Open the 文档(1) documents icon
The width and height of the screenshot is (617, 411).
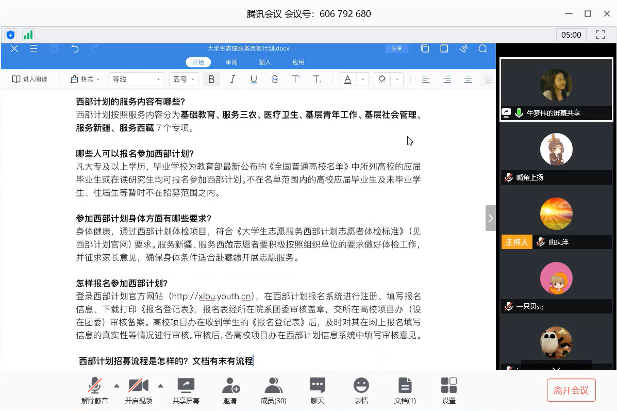tap(405, 390)
